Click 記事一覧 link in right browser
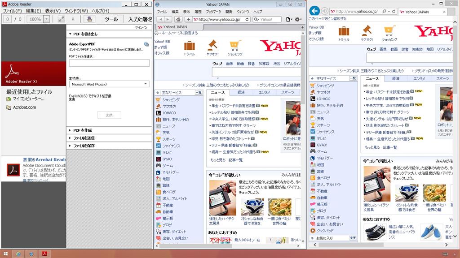 pyautogui.click(x=390, y=147)
